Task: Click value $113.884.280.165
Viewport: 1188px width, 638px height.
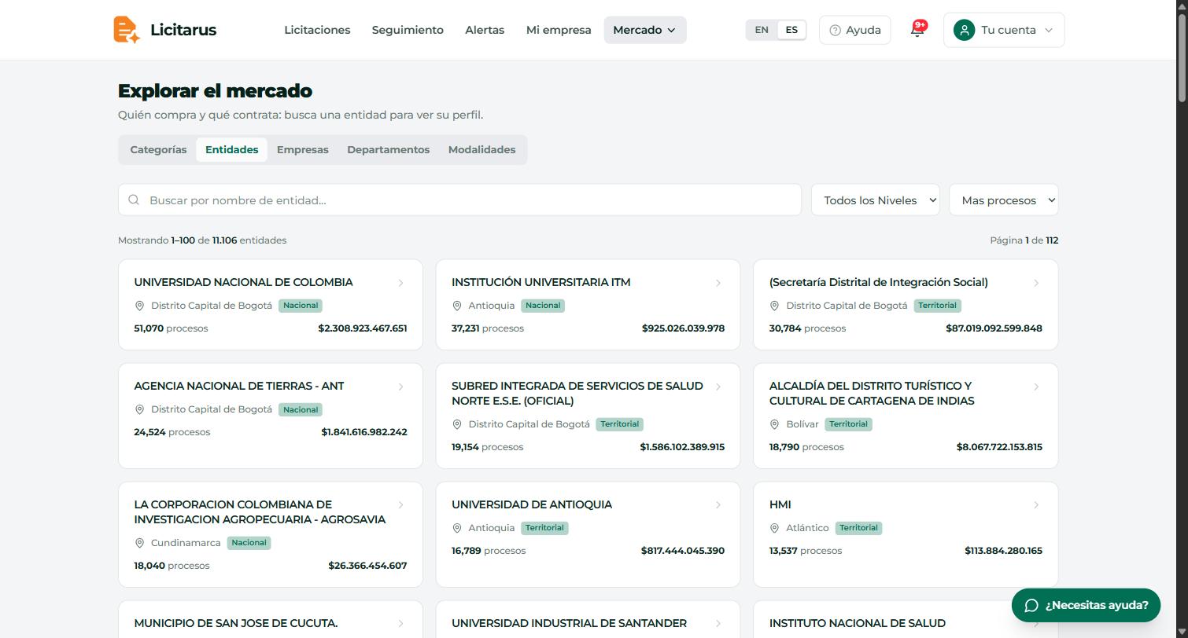Action: point(1003,551)
